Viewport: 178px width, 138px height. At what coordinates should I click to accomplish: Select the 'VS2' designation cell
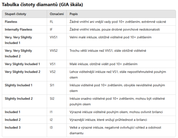point(52,72)
